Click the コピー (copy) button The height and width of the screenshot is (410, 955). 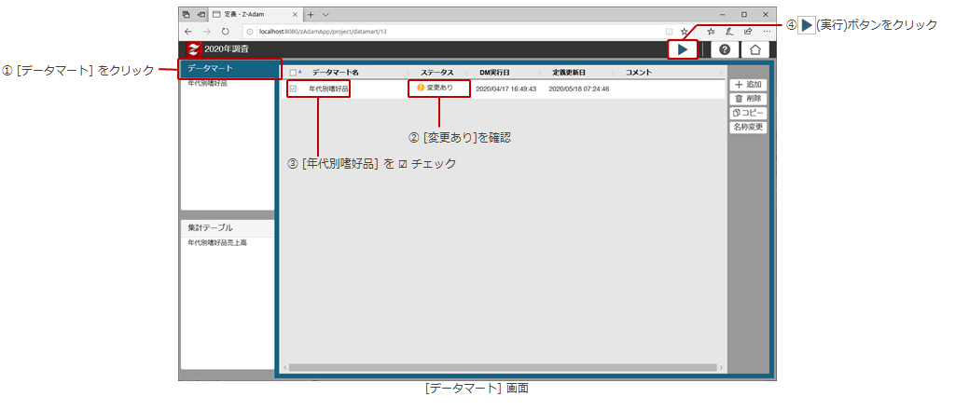point(748,113)
